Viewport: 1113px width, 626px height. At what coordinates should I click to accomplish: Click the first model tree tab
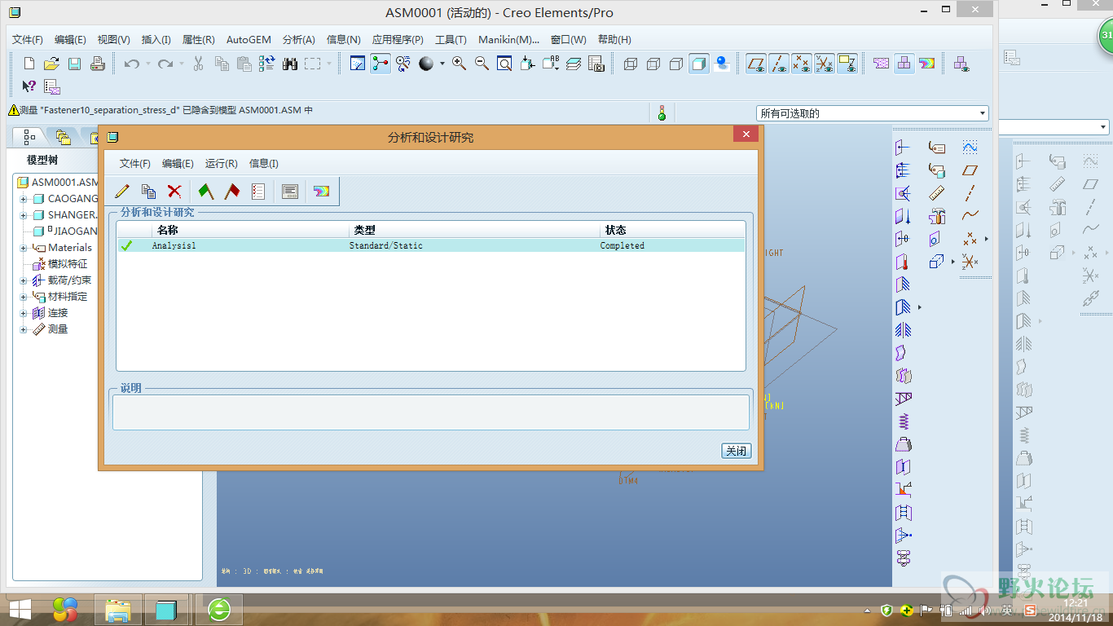[30, 136]
